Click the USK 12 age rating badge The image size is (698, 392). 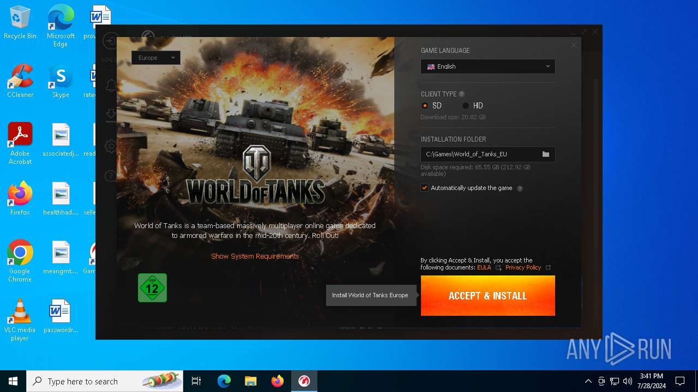tap(152, 287)
